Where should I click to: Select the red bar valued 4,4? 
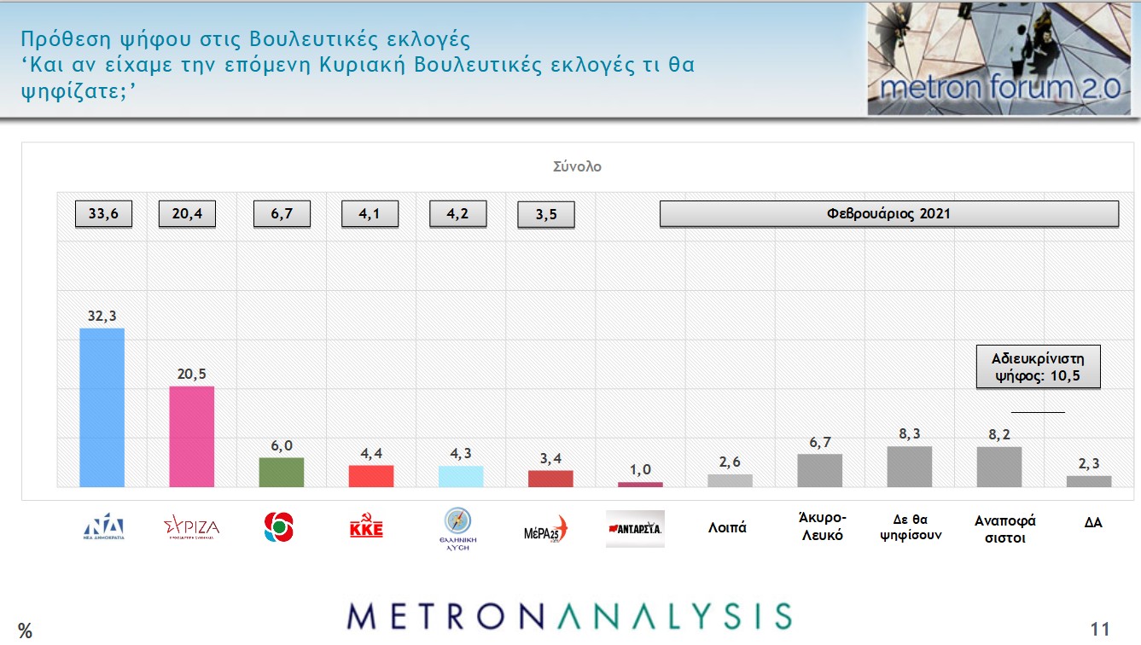[371, 476]
